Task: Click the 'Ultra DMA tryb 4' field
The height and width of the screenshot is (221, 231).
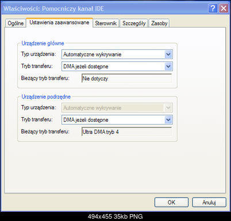Action: [x=126, y=131]
